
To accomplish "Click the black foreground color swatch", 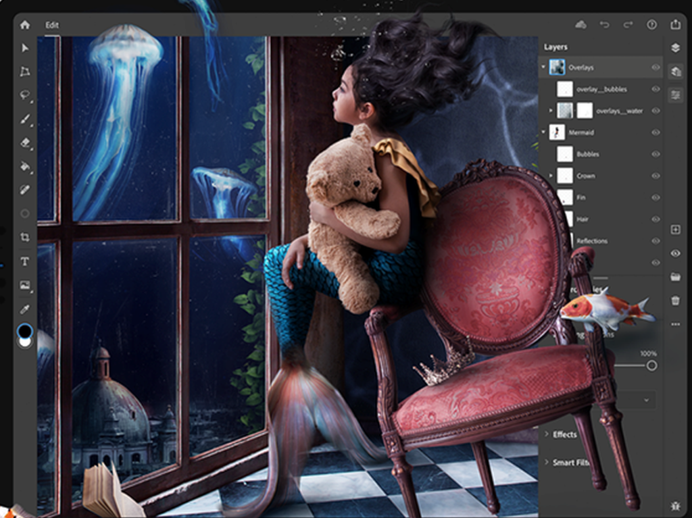I will (x=25, y=330).
